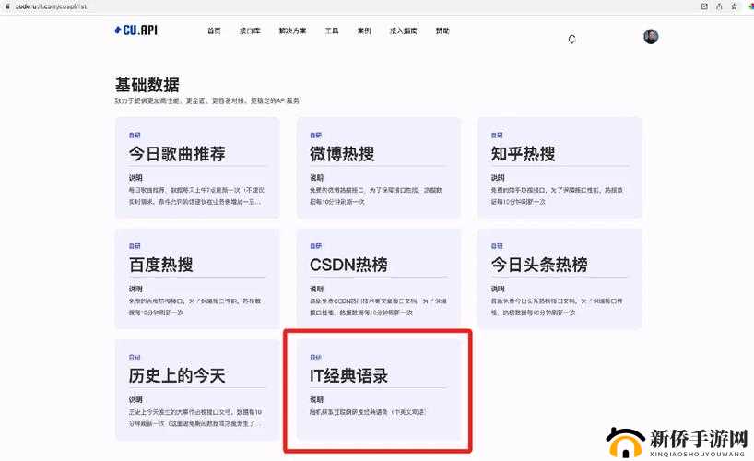754x461 pixels.
Task: Click the description text of 百度热搜 card
Action: 194,306
